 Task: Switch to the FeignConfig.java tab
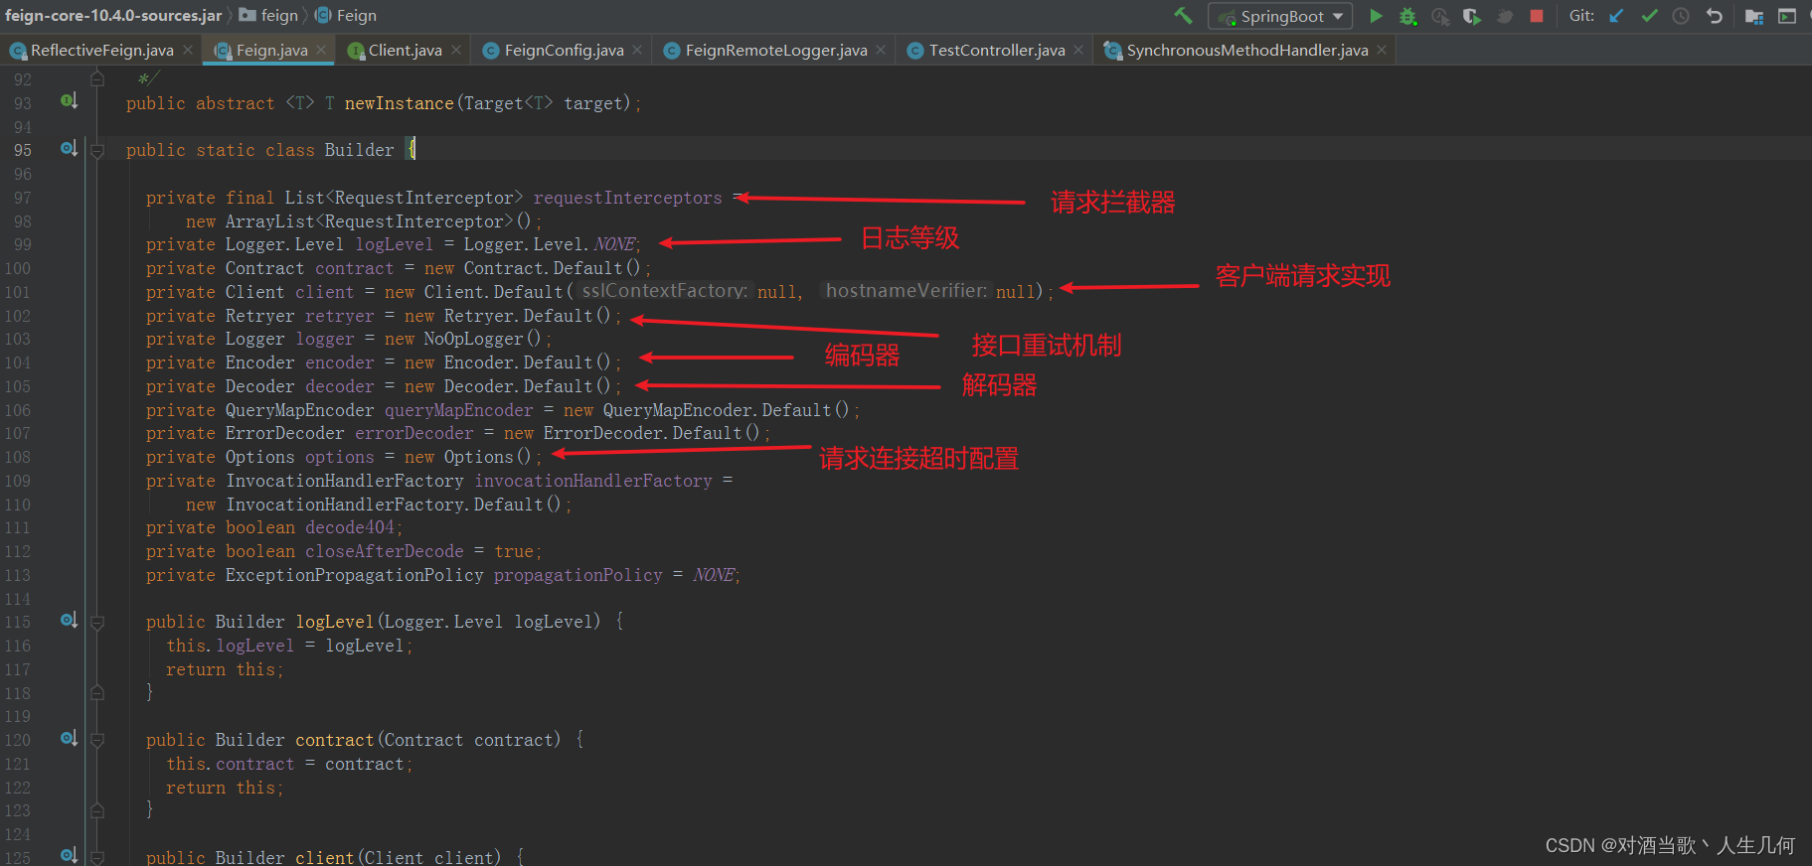[x=564, y=50]
